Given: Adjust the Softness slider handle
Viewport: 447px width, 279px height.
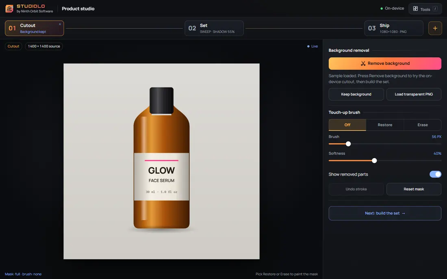Looking at the screenshot, I should 374,161.
